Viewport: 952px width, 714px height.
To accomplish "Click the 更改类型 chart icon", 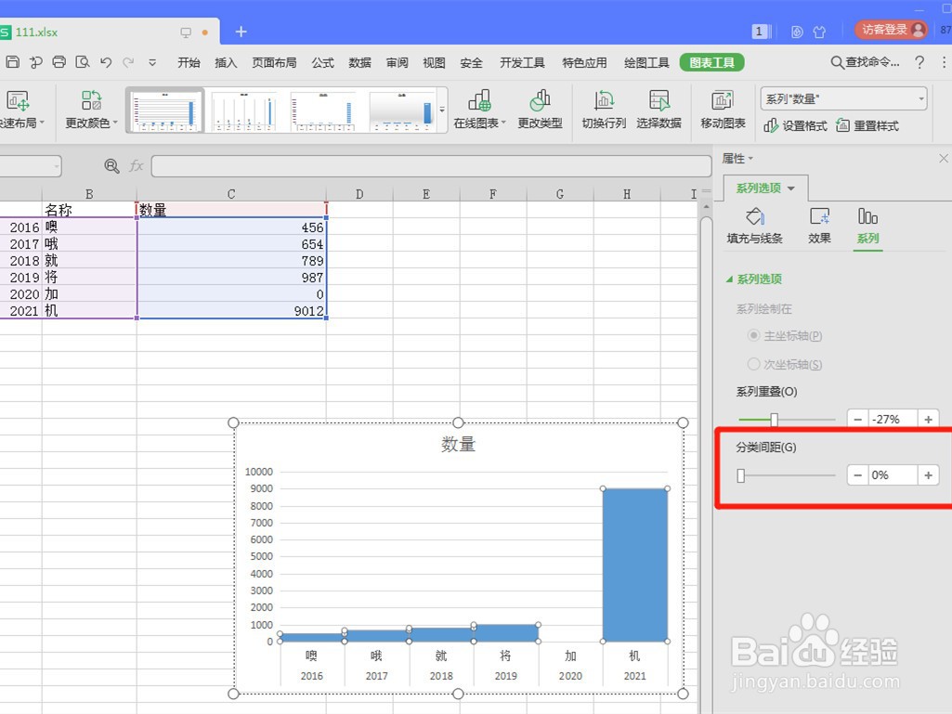I will click(x=540, y=110).
